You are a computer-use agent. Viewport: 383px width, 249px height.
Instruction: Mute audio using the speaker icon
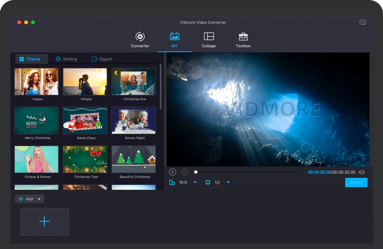[x=361, y=172]
